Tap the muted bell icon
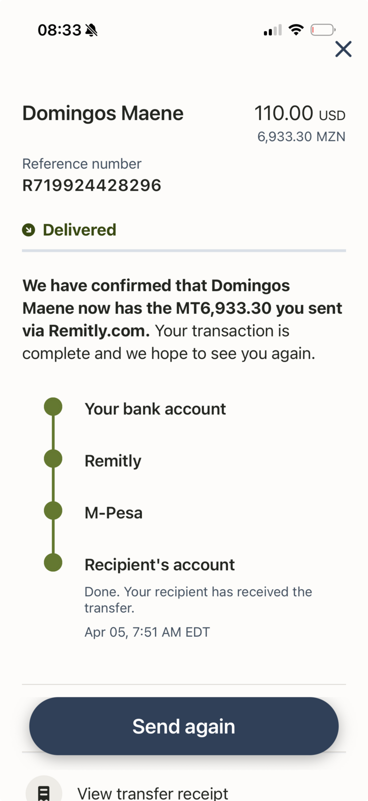This screenshot has height=801, width=368. coord(91,31)
